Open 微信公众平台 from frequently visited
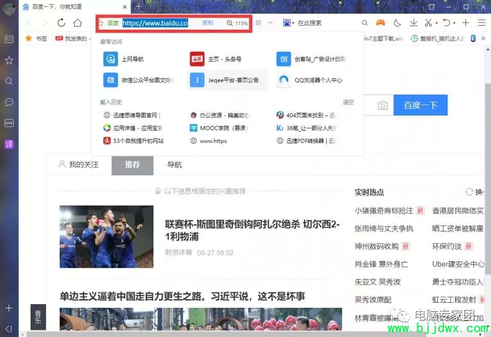 138,80
